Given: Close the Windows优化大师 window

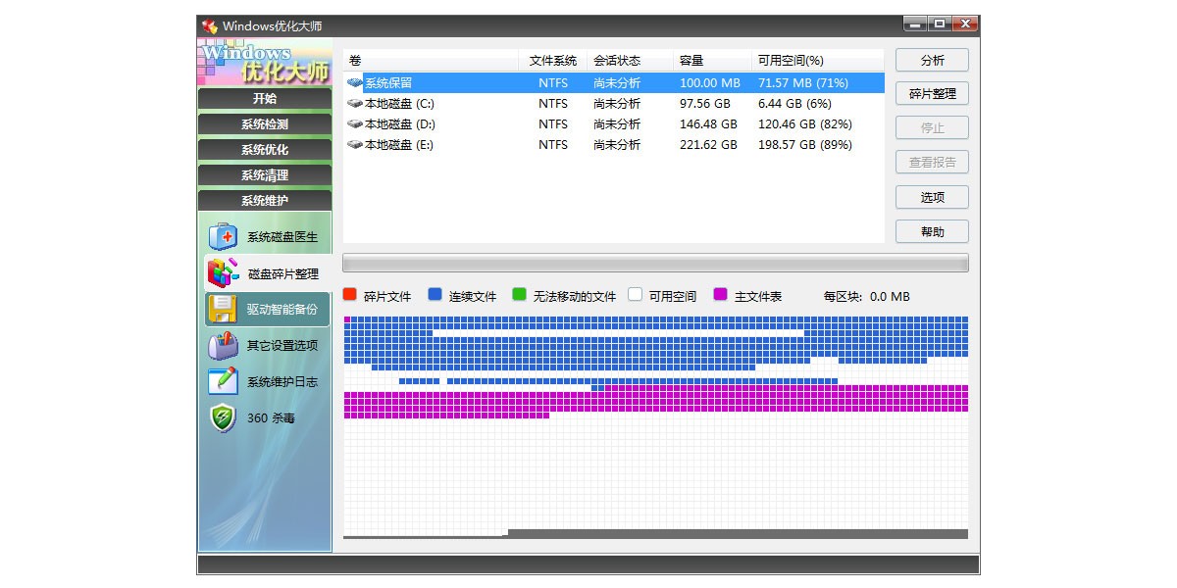Looking at the screenshot, I should coord(966,24).
